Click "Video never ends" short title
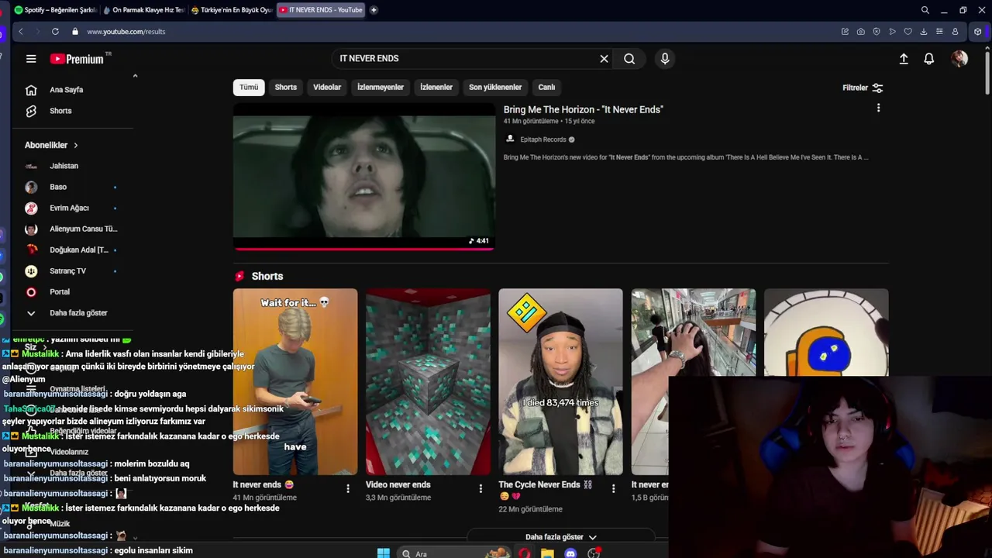This screenshot has height=558, width=992. coord(398,485)
